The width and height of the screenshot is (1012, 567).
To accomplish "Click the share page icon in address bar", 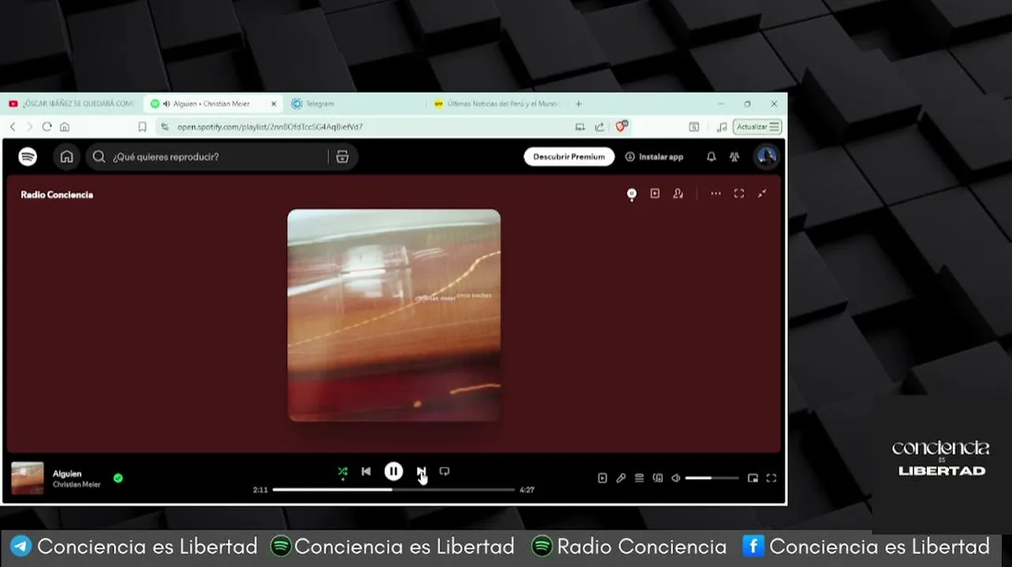I will pyautogui.click(x=600, y=127).
